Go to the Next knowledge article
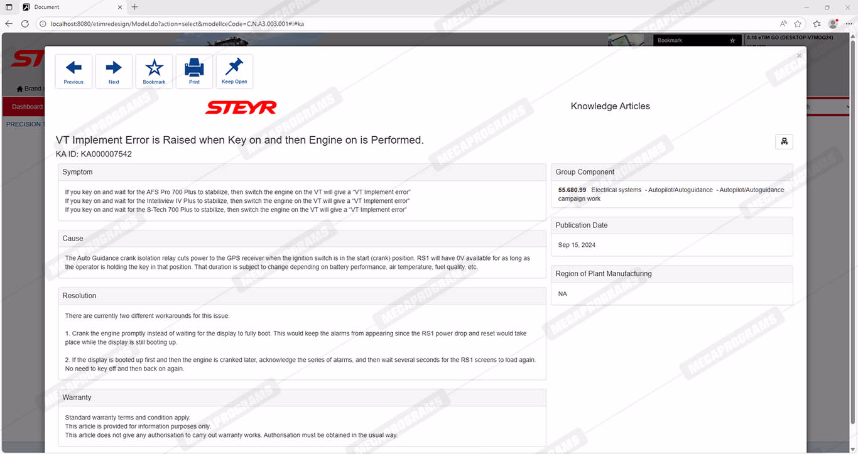858x454 pixels. pos(114,72)
